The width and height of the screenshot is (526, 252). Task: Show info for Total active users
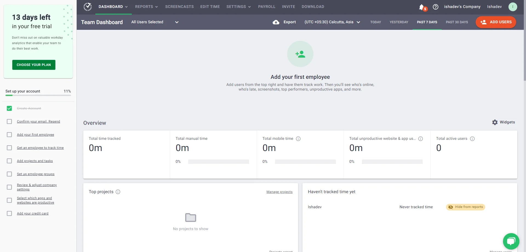(472, 139)
